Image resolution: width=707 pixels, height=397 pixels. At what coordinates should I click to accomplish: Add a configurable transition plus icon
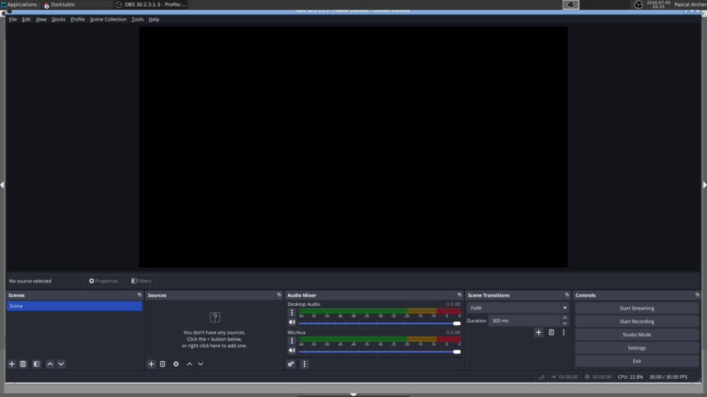539,332
